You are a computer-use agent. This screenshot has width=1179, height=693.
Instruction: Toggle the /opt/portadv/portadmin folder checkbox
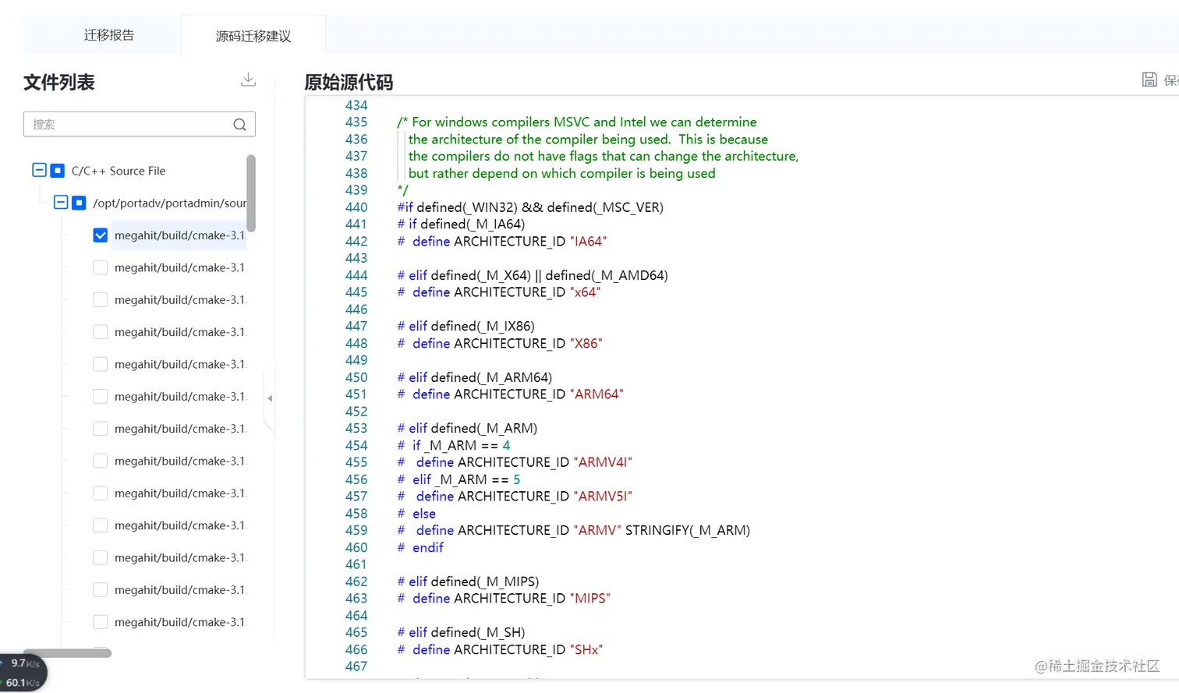point(79,203)
